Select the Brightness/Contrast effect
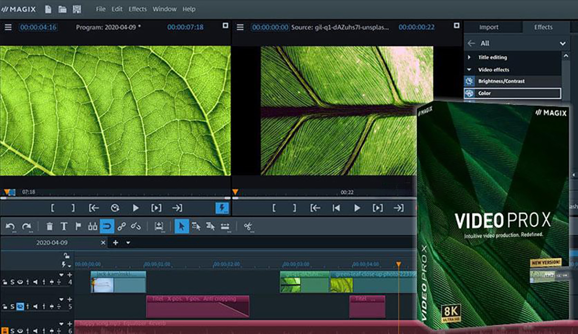 [x=501, y=81]
